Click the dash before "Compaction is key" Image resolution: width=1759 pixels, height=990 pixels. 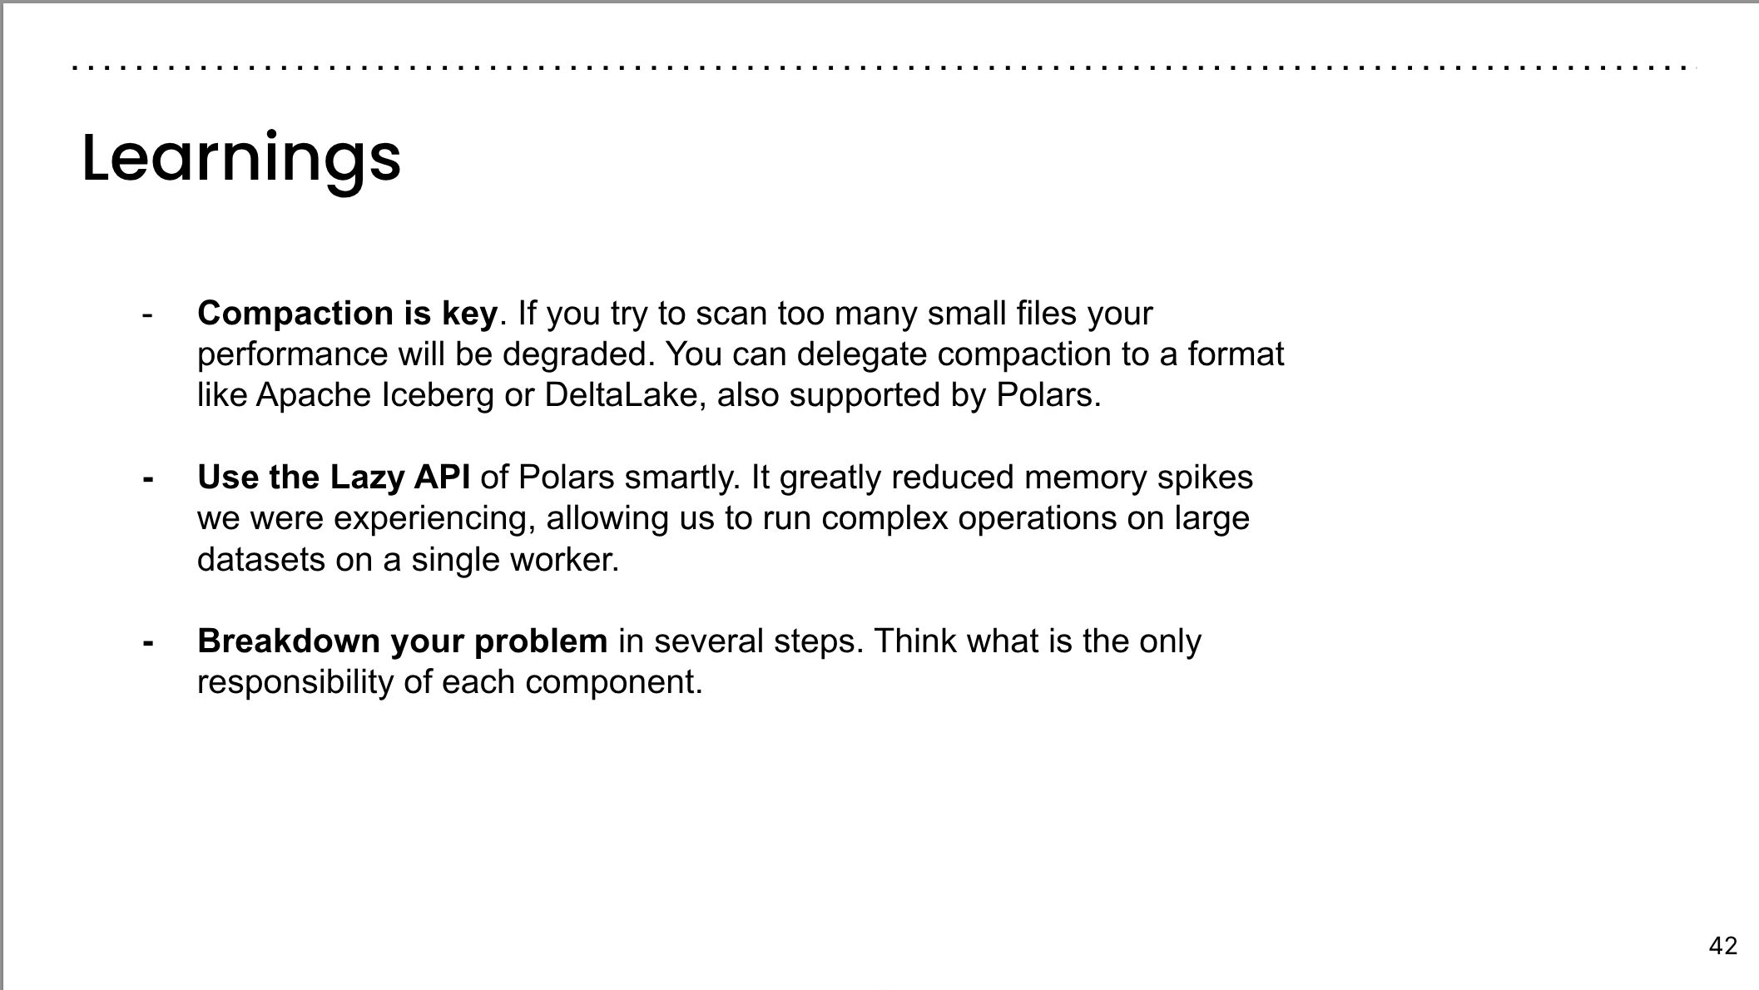[x=147, y=314]
